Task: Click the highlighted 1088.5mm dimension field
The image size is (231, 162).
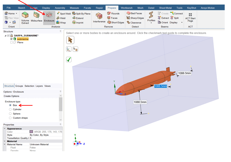Action: pyautogui.click(x=160, y=86)
